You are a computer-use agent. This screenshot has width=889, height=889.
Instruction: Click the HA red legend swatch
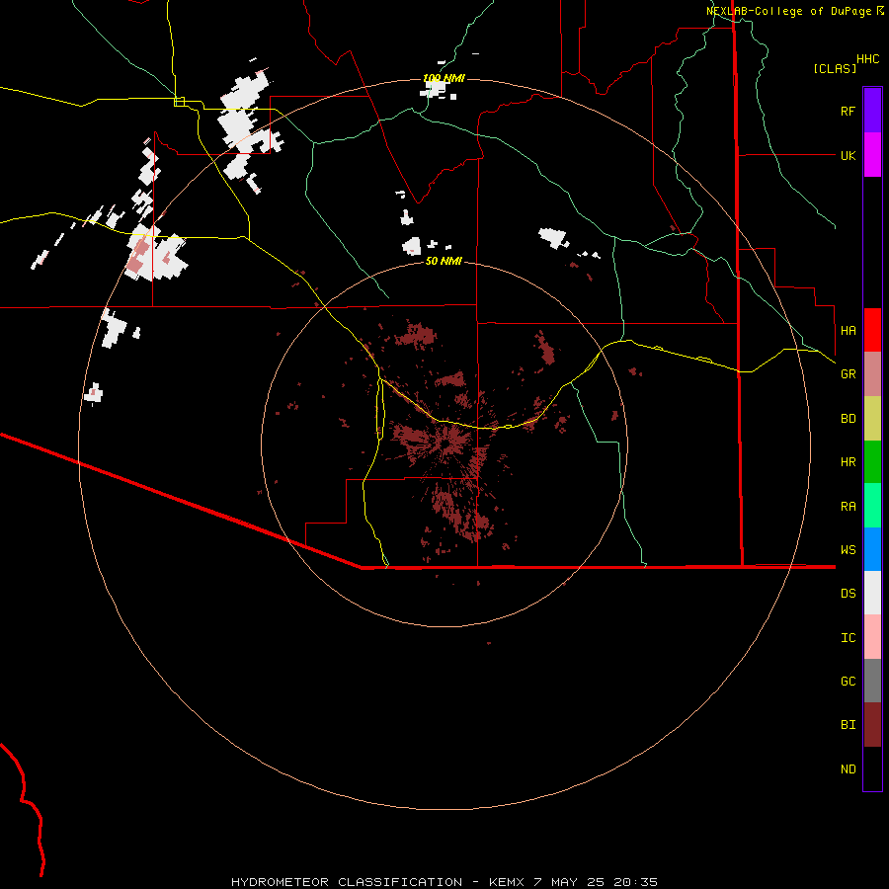[x=872, y=330]
